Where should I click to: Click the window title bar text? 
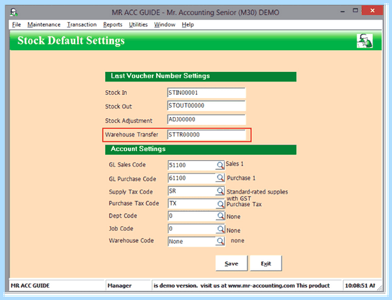point(195,12)
